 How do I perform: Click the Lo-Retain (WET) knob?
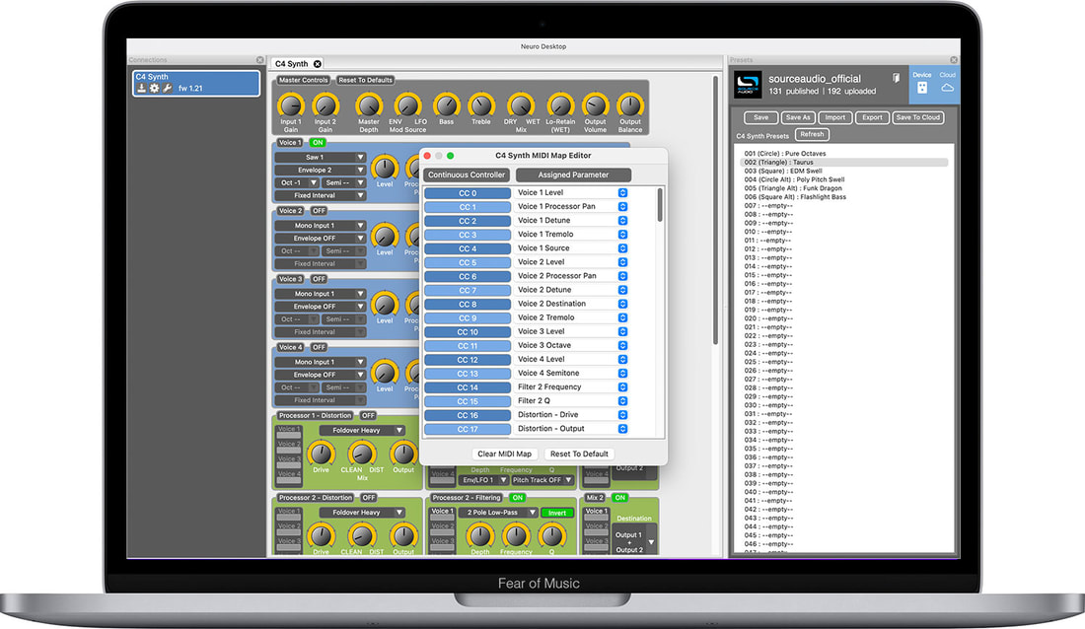tap(560, 105)
